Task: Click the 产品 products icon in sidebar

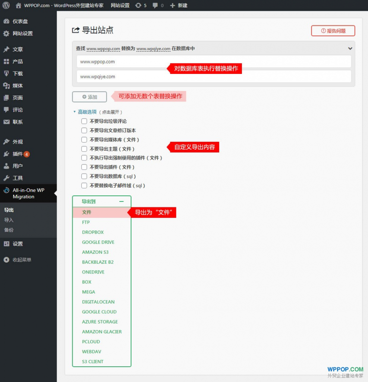Action: (6, 62)
